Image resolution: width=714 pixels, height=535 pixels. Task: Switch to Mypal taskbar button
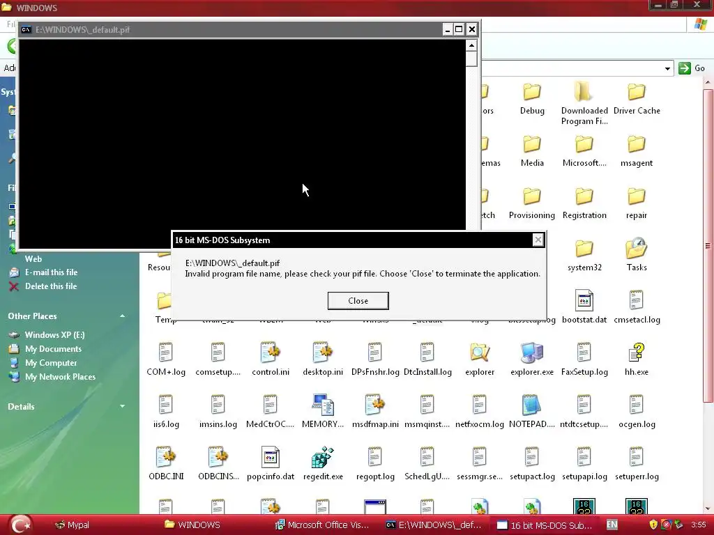(x=72, y=525)
